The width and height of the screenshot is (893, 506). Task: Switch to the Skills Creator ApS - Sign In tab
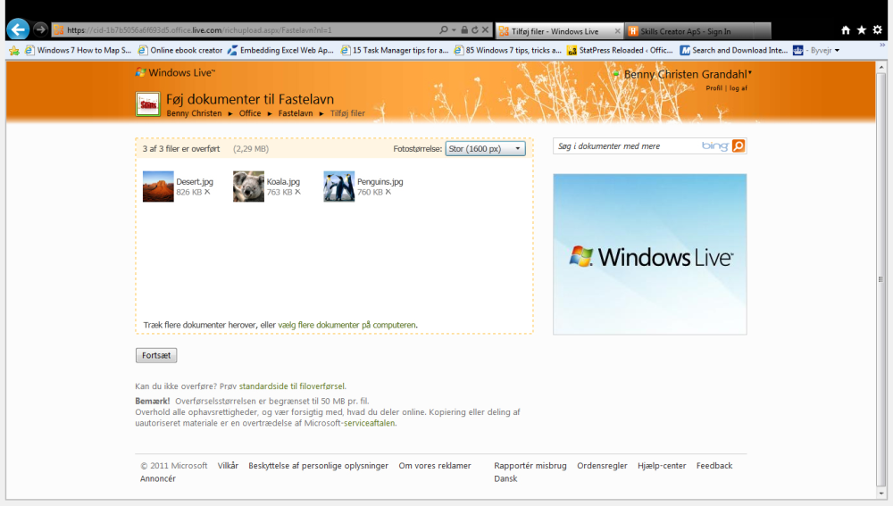(x=690, y=31)
